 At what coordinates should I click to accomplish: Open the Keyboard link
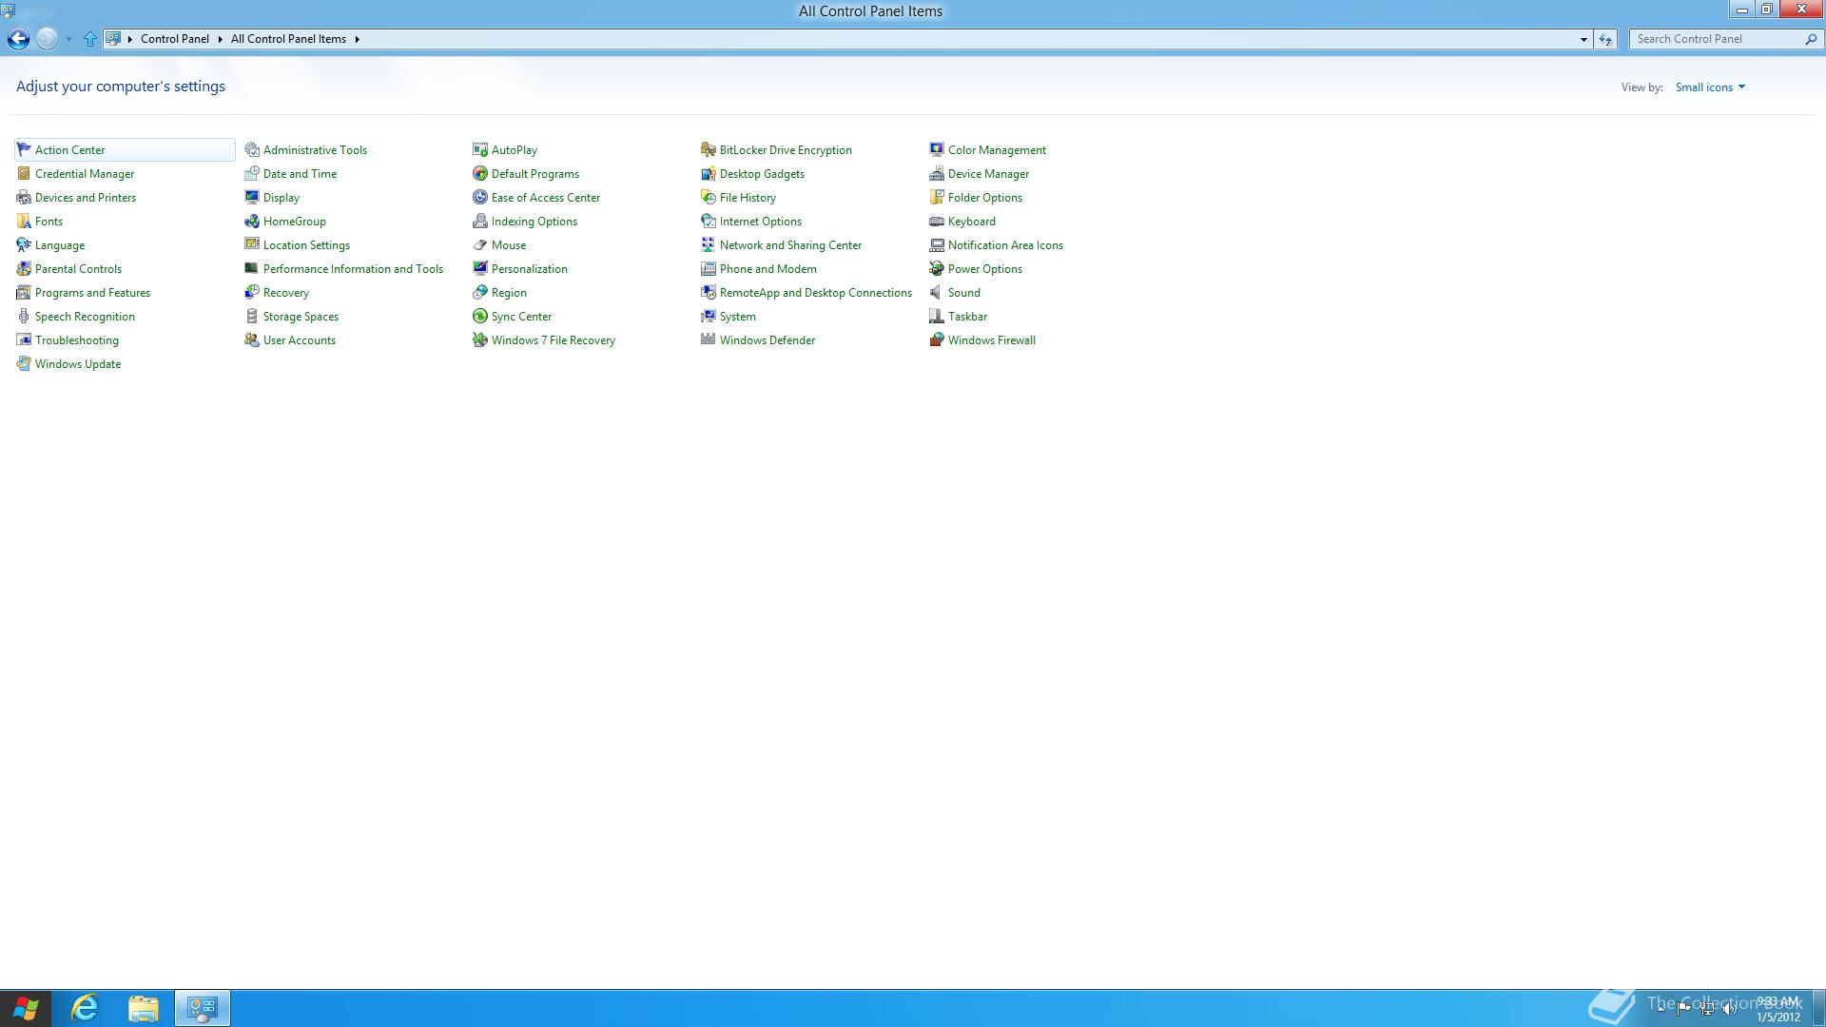(x=971, y=222)
